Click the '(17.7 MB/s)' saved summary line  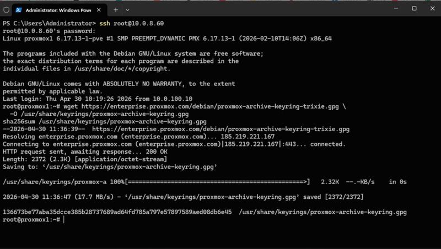pyautogui.click(x=183, y=197)
